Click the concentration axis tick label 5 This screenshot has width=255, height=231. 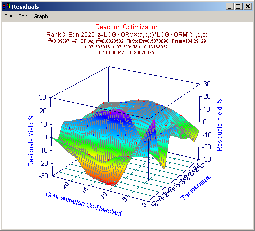pos(125,200)
